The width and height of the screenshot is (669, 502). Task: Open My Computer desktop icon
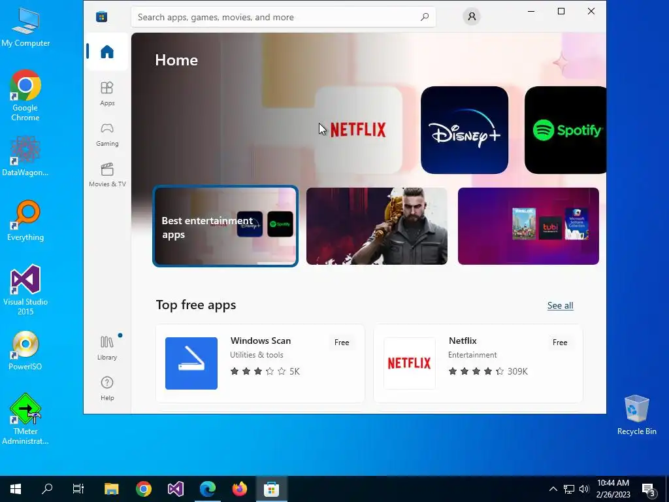click(25, 27)
